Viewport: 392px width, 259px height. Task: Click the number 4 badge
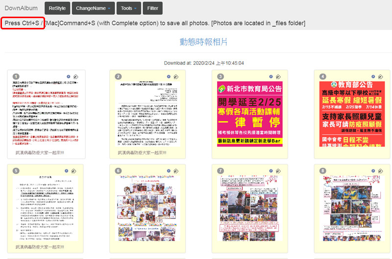tap(323, 77)
